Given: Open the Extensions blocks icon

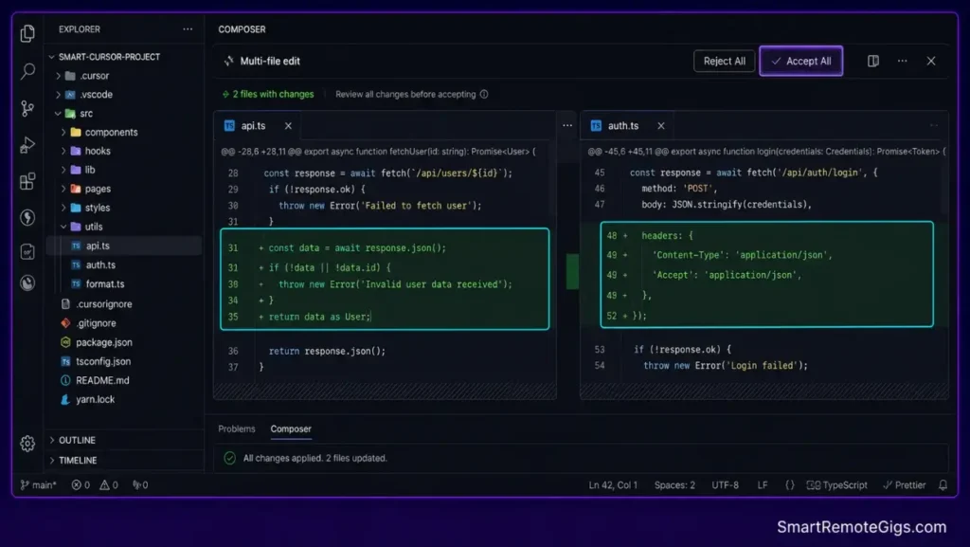Looking at the screenshot, I should [27, 181].
